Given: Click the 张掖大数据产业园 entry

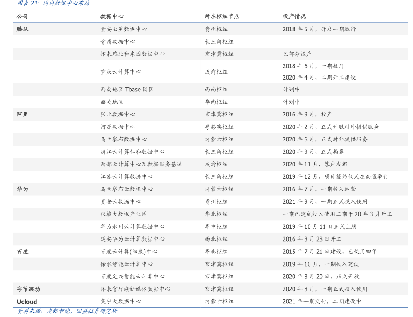Looking at the screenshot, I should click(x=124, y=214).
